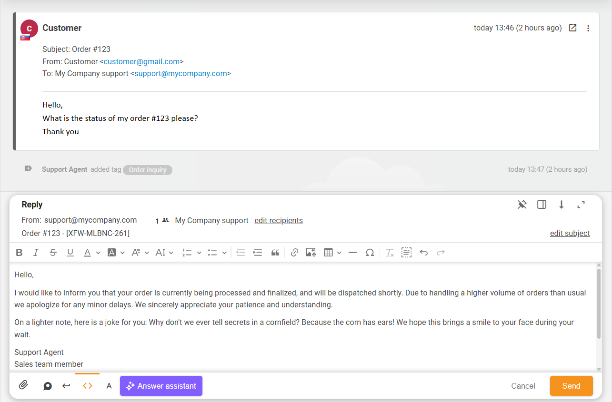Toggle bold formatting
The height and width of the screenshot is (402, 612).
(x=19, y=253)
